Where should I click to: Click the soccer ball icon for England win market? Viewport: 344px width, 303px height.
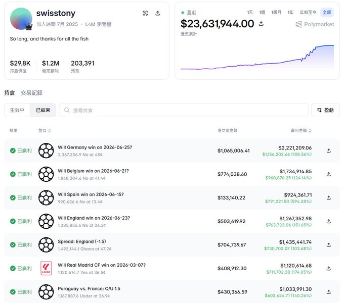46,221
